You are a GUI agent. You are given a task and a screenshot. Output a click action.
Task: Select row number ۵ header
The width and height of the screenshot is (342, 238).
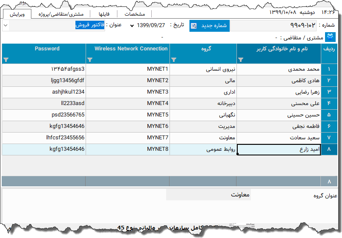coord(329,115)
